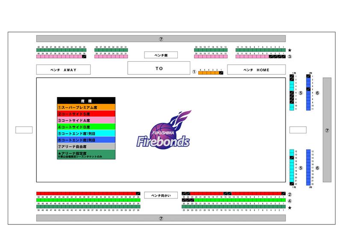Select the right-side vertical gray ⑦ bar
Screen dimensions: 342x241
click(x=327, y=130)
